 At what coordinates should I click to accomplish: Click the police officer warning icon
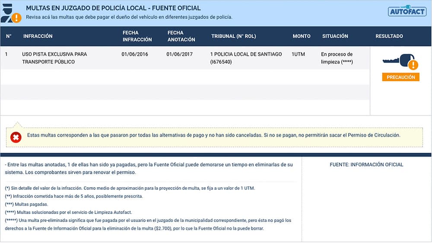10,14
